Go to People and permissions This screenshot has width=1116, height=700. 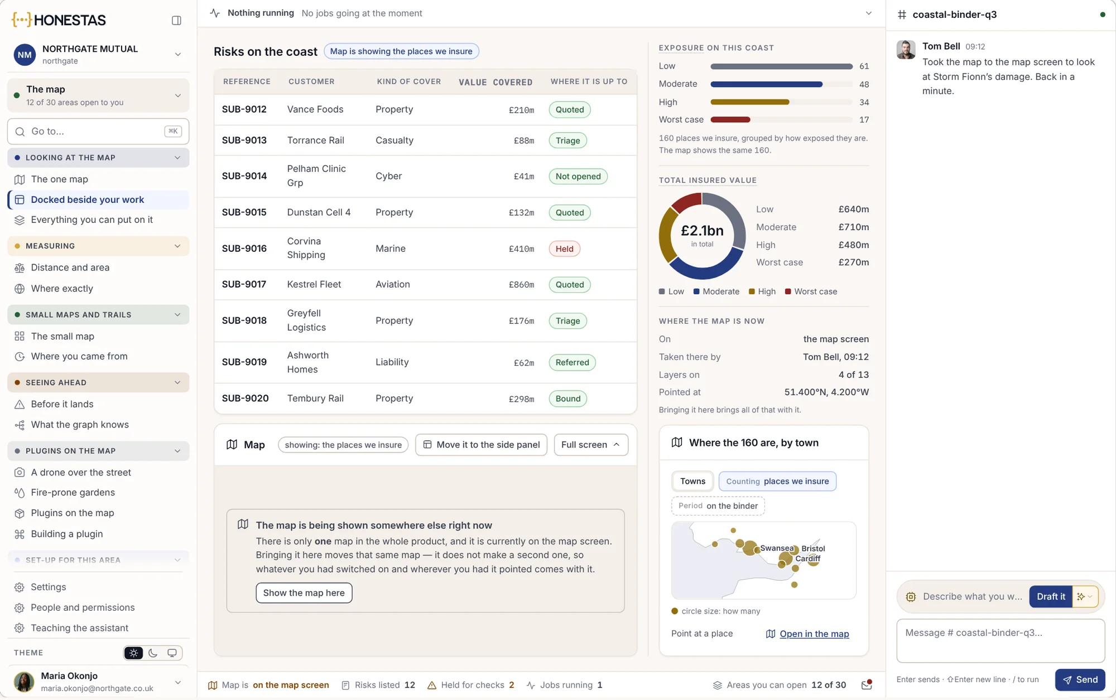pyautogui.click(x=98, y=607)
